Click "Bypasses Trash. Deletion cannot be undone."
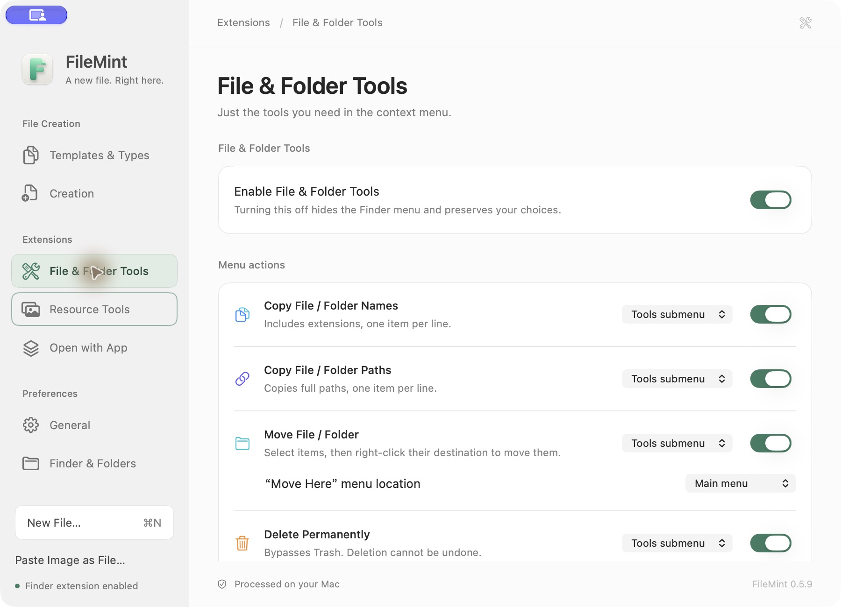841x607 pixels. [x=372, y=552]
